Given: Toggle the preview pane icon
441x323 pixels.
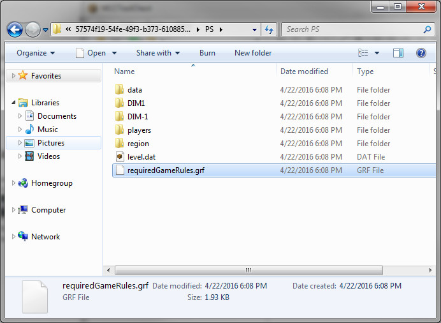Looking at the screenshot, I should pos(398,53).
